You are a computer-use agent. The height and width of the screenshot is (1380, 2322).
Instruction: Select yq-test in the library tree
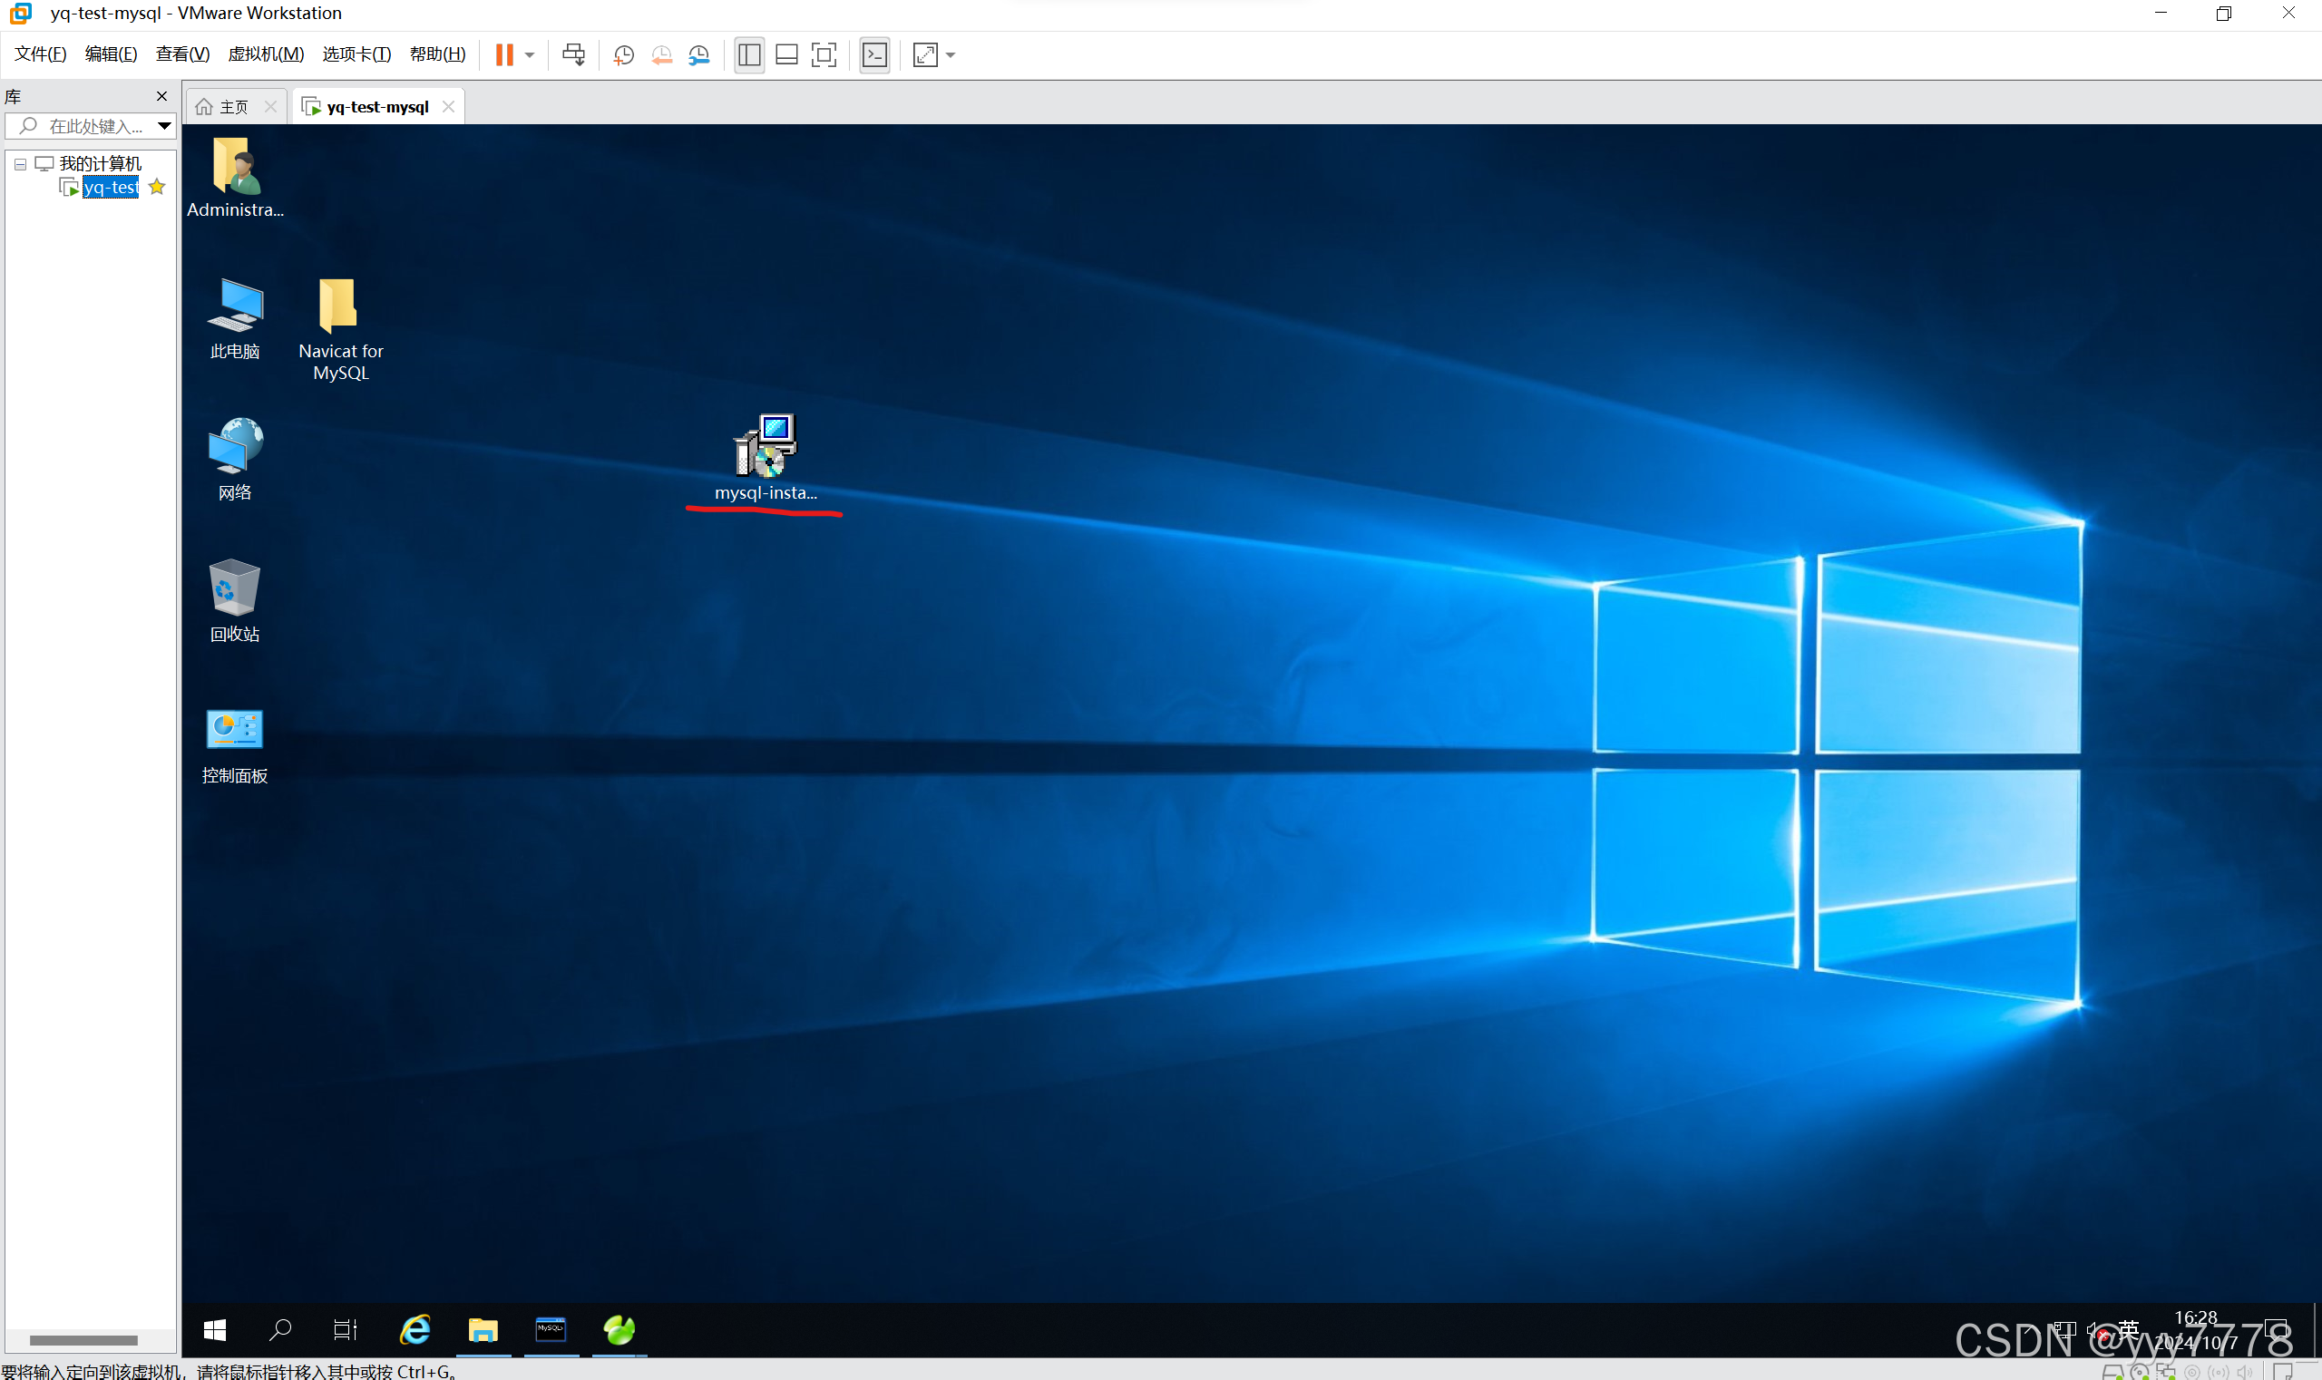tap(110, 187)
